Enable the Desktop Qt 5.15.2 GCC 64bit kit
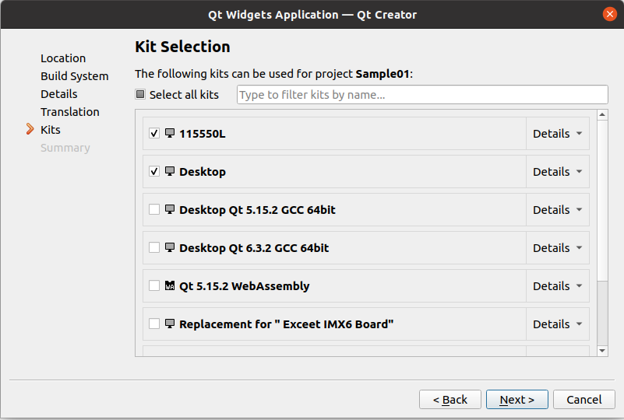This screenshot has height=420, width=624. 154,209
